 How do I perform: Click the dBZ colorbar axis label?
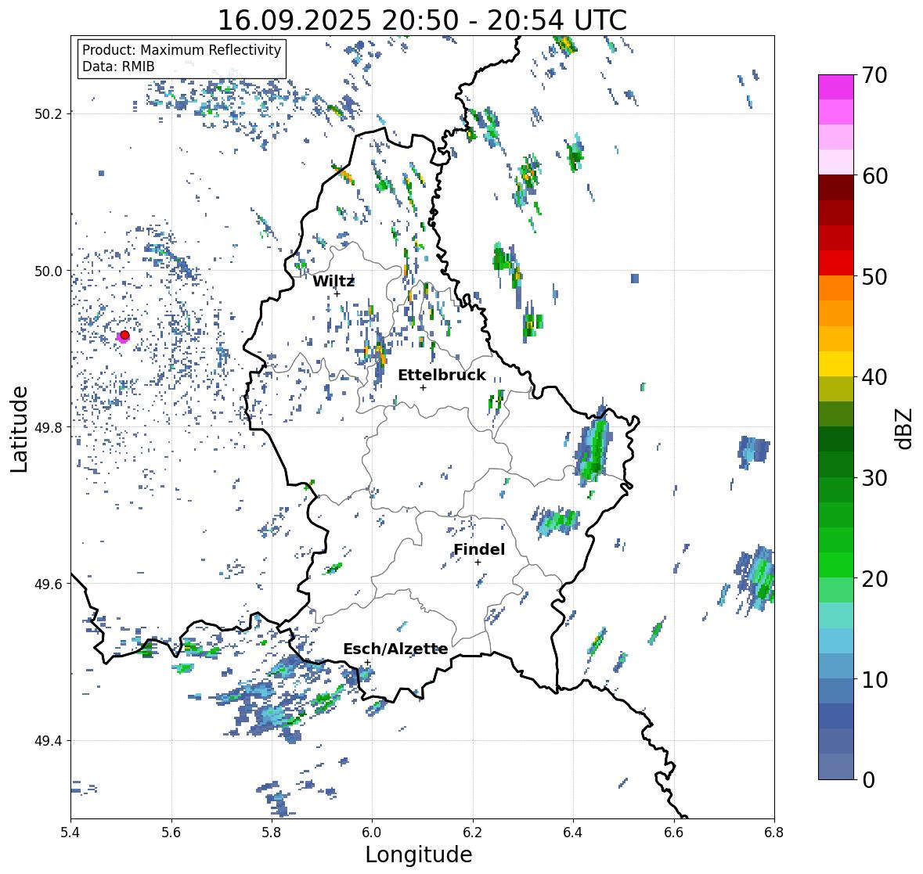click(905, 428)
